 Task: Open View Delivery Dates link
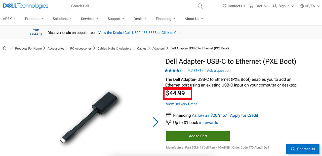point(181,104)
